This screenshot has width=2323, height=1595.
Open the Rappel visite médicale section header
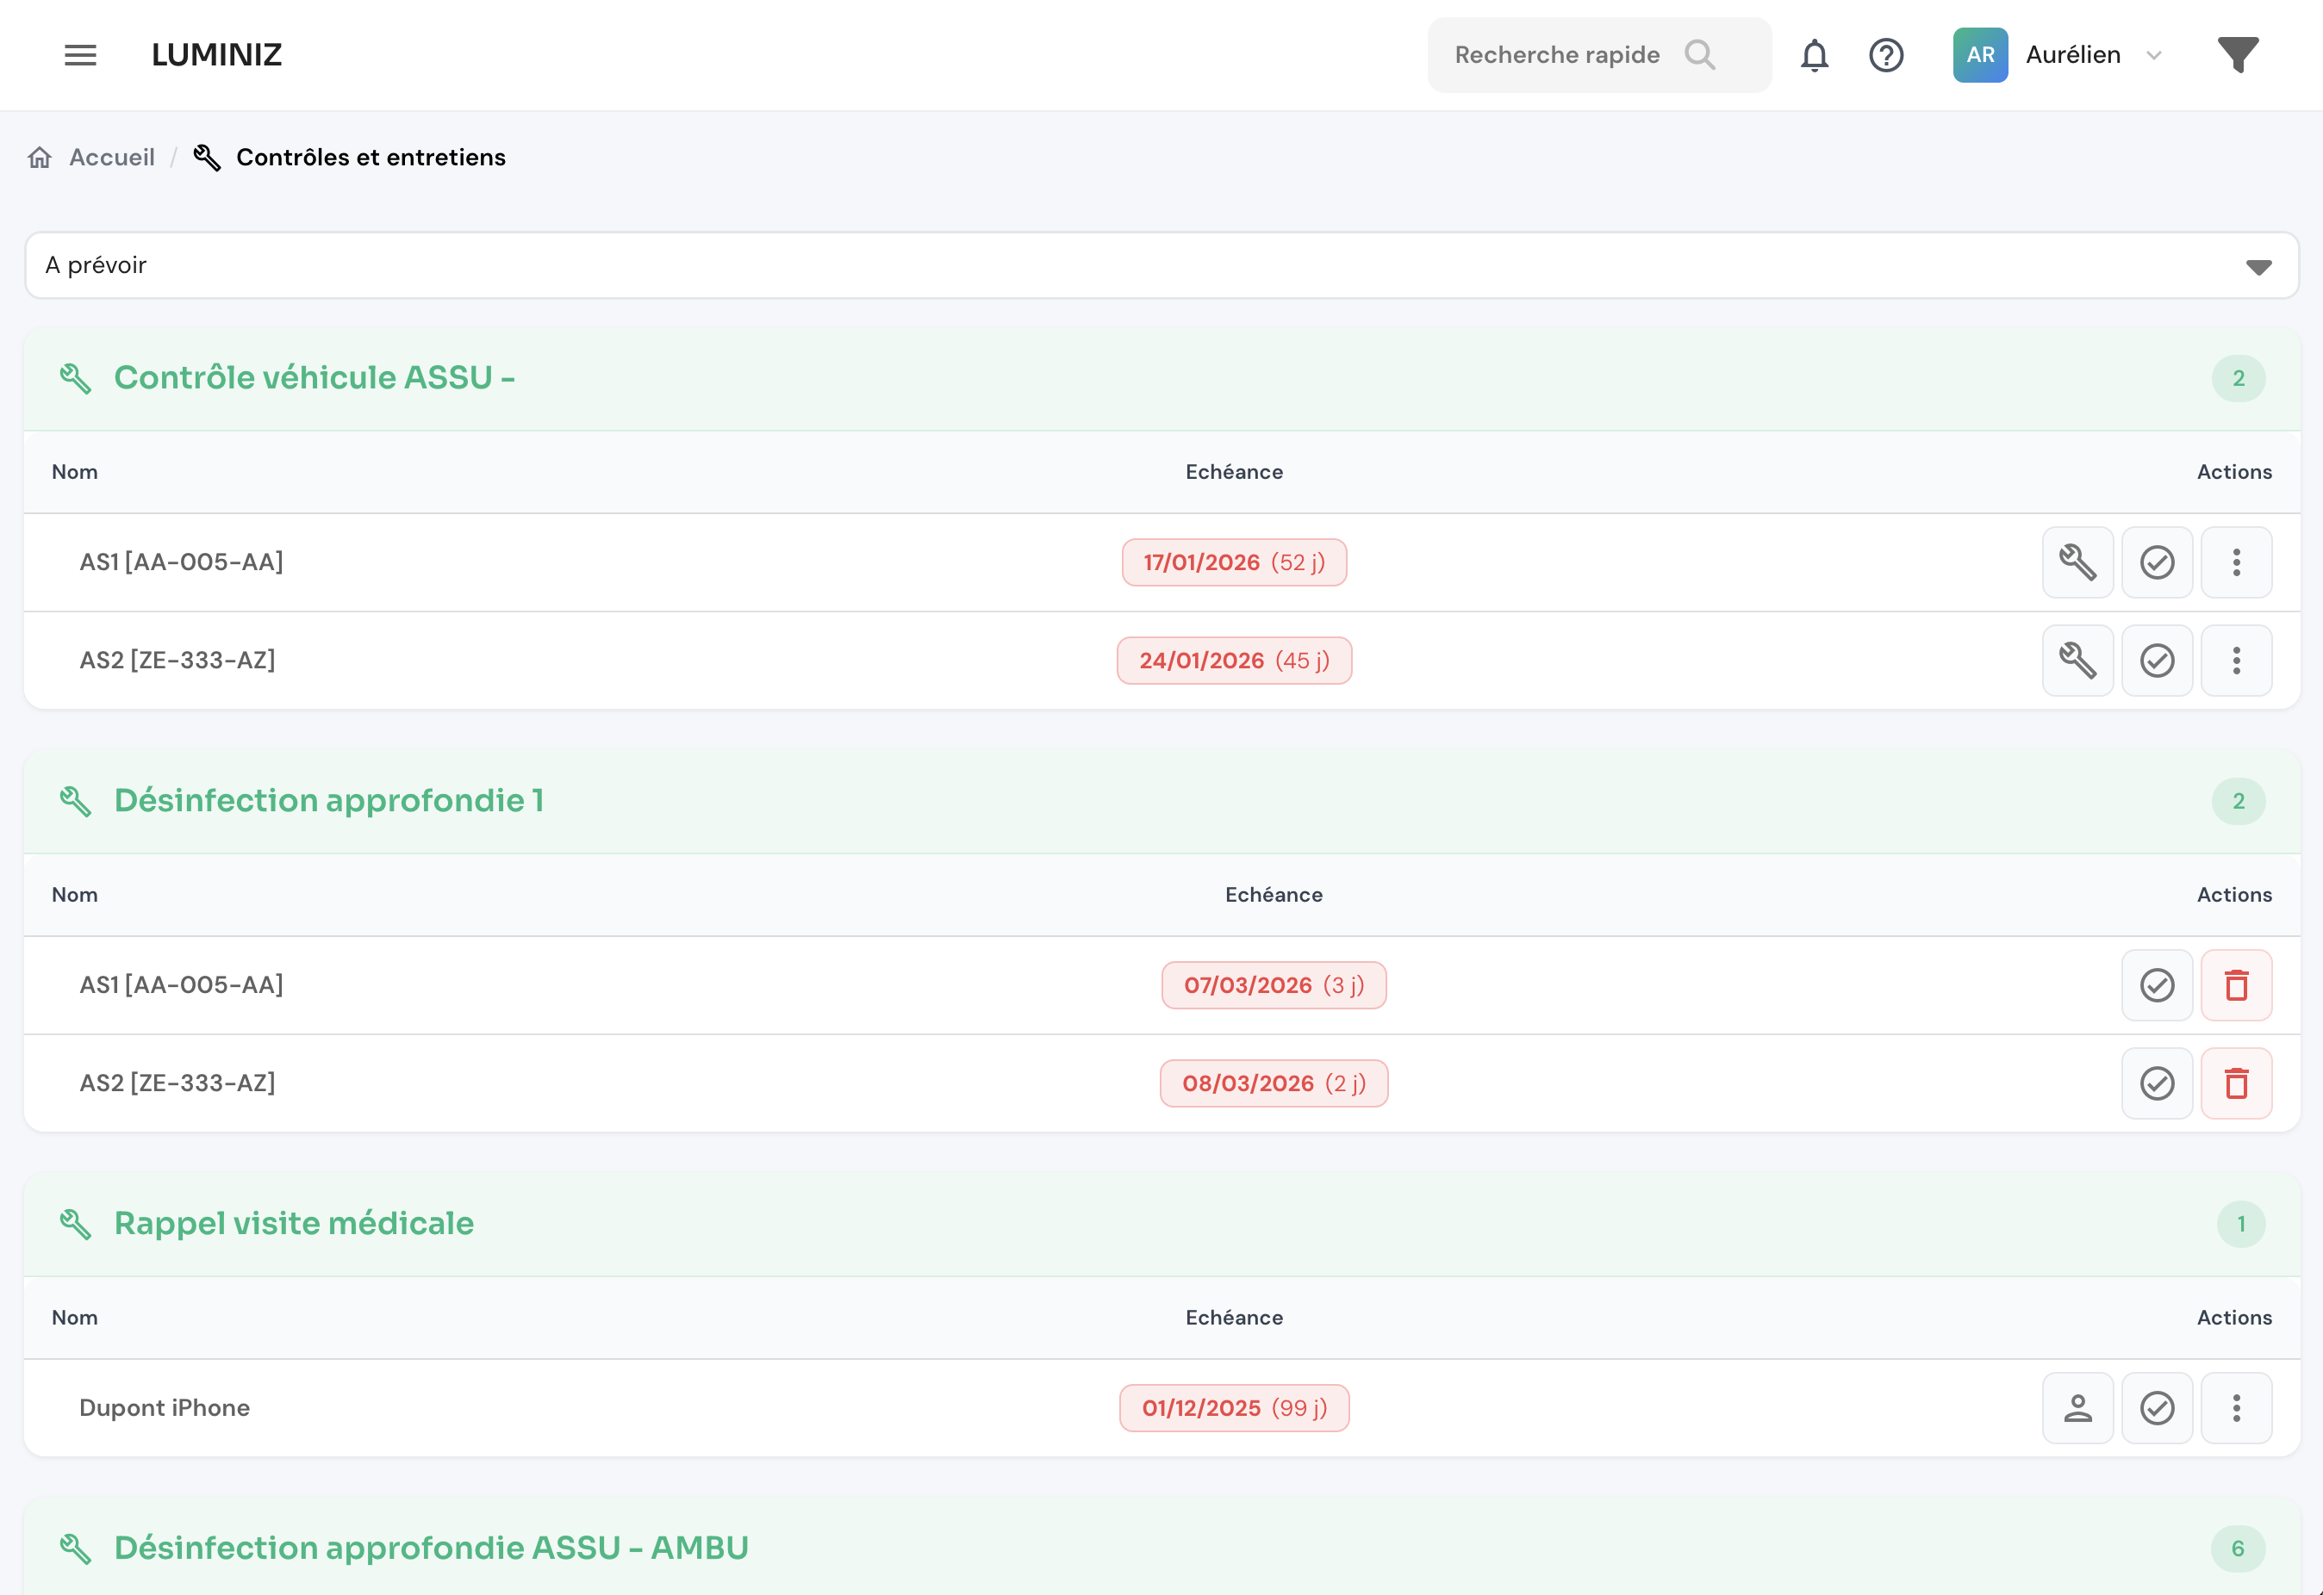click(x=294, y=1223)
